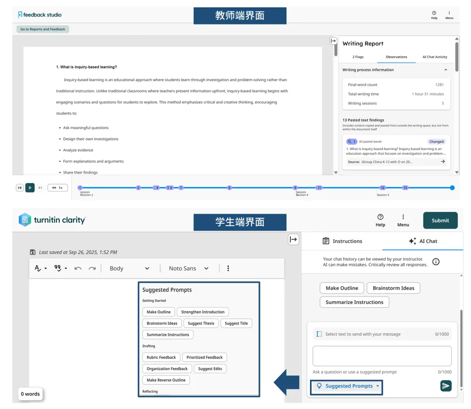Open the Body paragraph style dropdown
This screenshot has width=471, height=409.
[x=129, y=268]
